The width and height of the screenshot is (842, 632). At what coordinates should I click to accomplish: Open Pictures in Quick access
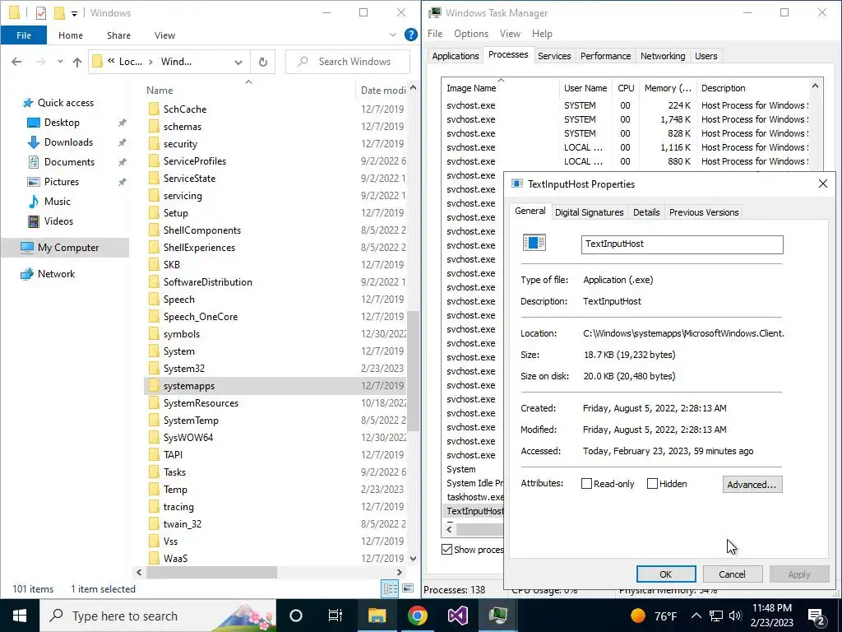61,182
